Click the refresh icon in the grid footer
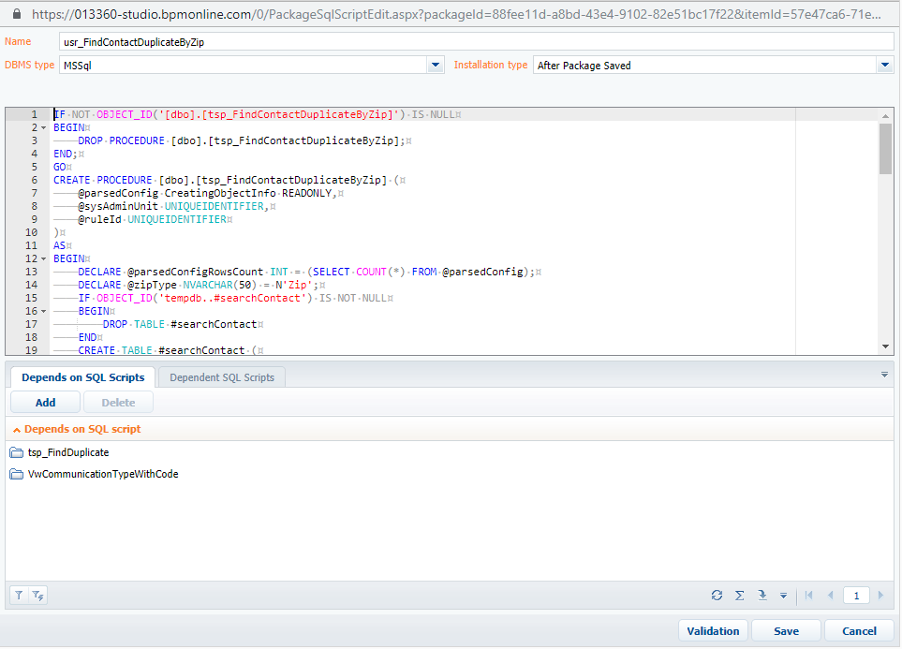This screenshot has width=902, height=649. 717,596
